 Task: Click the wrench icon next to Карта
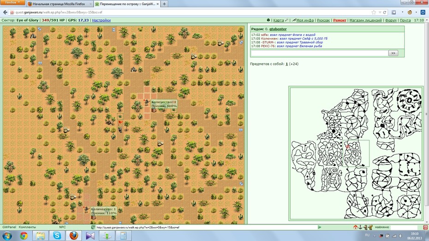coord(286,20)
